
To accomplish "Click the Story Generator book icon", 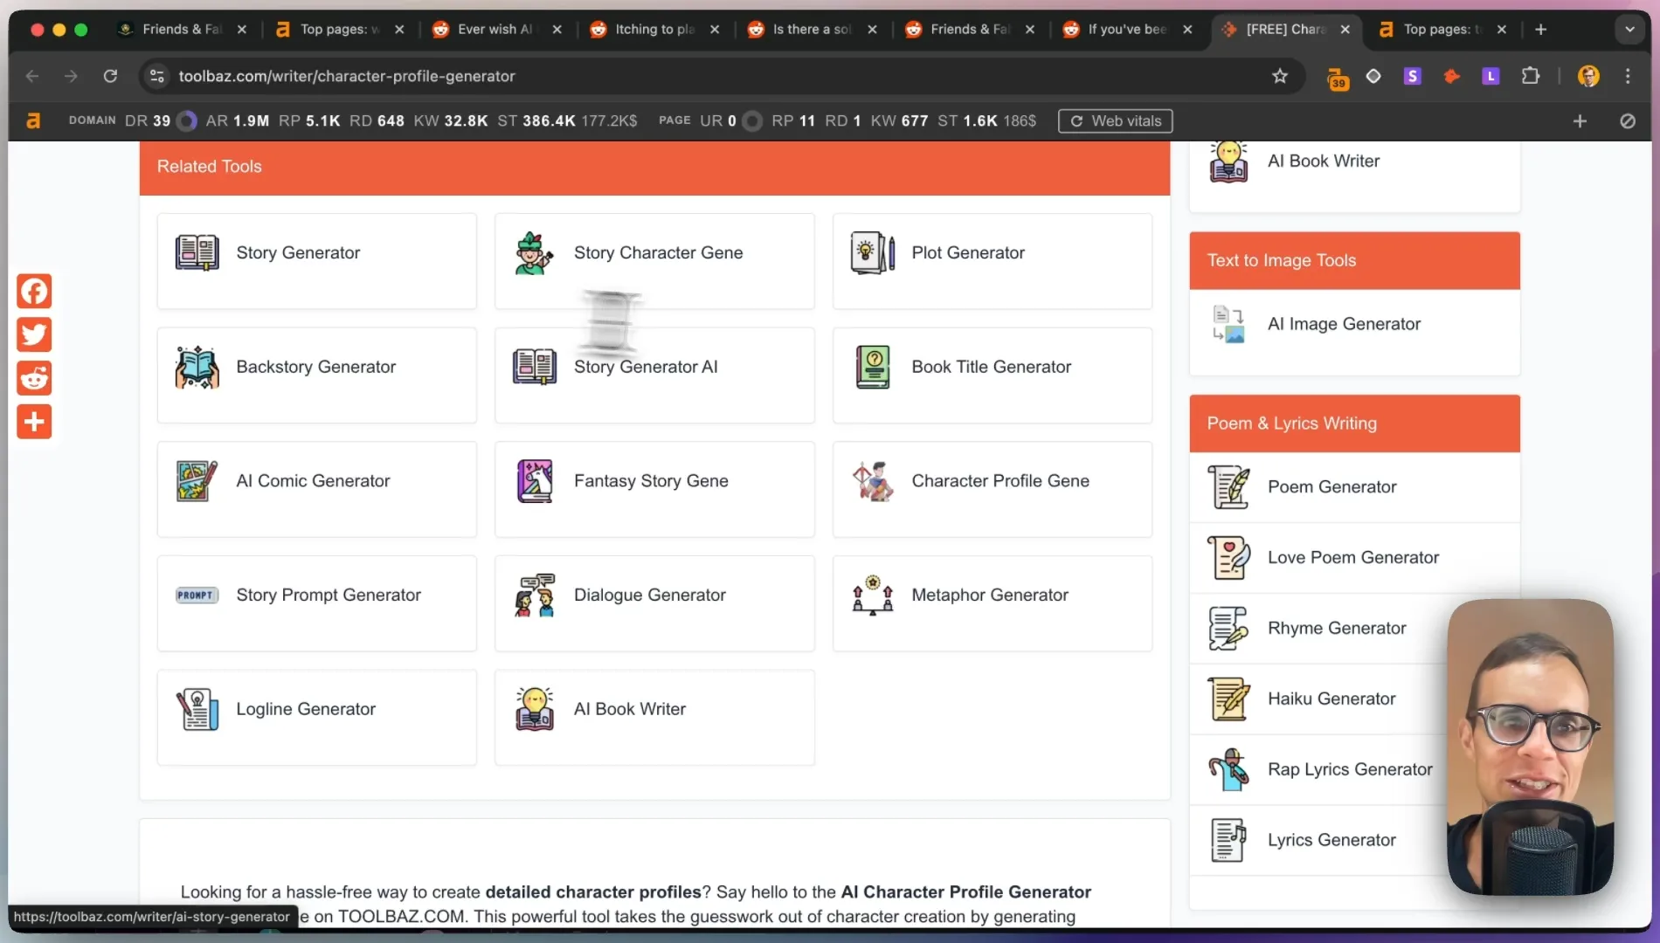I will click(x=197, y=253).
